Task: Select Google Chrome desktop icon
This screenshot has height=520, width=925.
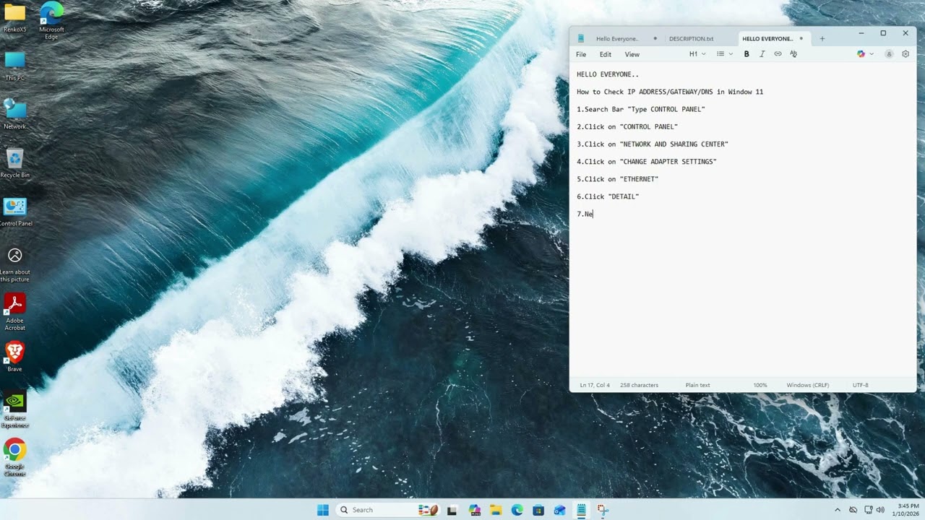Action: point(14,458)
